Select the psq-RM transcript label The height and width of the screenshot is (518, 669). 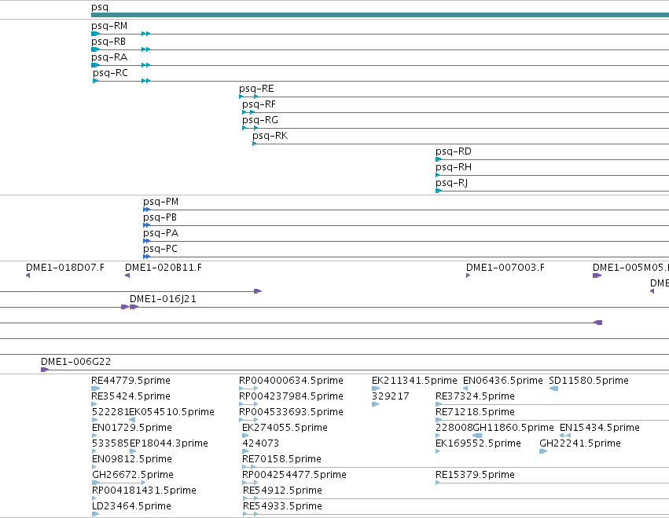[x=109, y=26]
